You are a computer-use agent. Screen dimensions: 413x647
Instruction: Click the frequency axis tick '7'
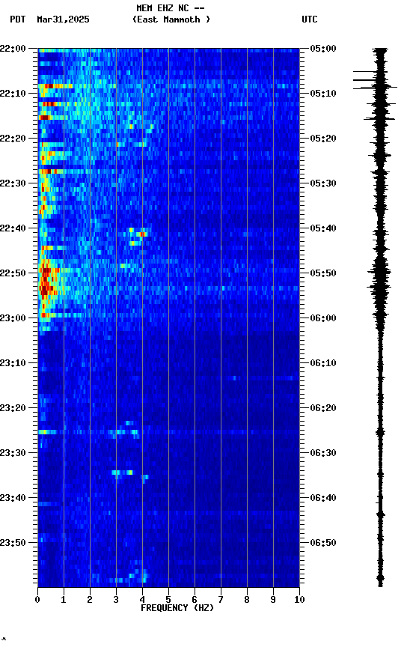click(x=221, y=600)
